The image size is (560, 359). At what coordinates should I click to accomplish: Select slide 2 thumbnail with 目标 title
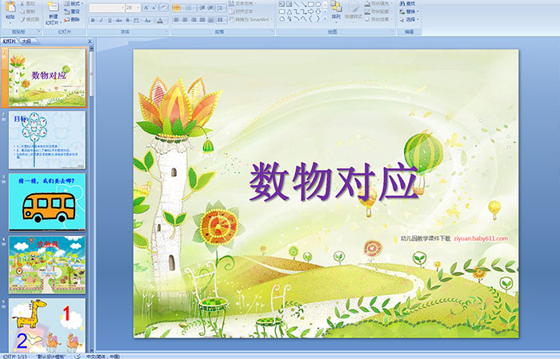point(47,140)
